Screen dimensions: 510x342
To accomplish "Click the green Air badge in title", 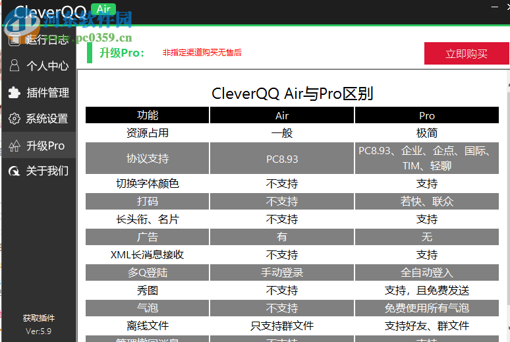I will tap(103, 9).
